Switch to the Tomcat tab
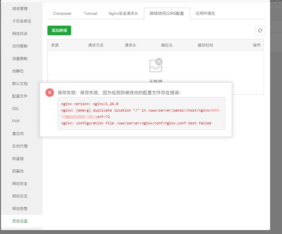 pos(90,13)
